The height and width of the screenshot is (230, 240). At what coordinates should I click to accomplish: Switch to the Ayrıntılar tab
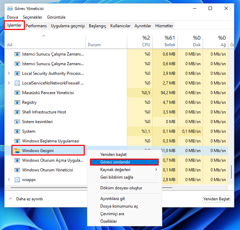point(143,26)
